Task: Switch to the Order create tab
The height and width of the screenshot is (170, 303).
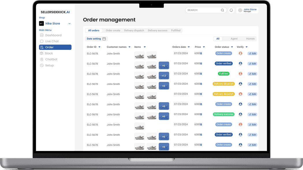Action: pos(113,30)
